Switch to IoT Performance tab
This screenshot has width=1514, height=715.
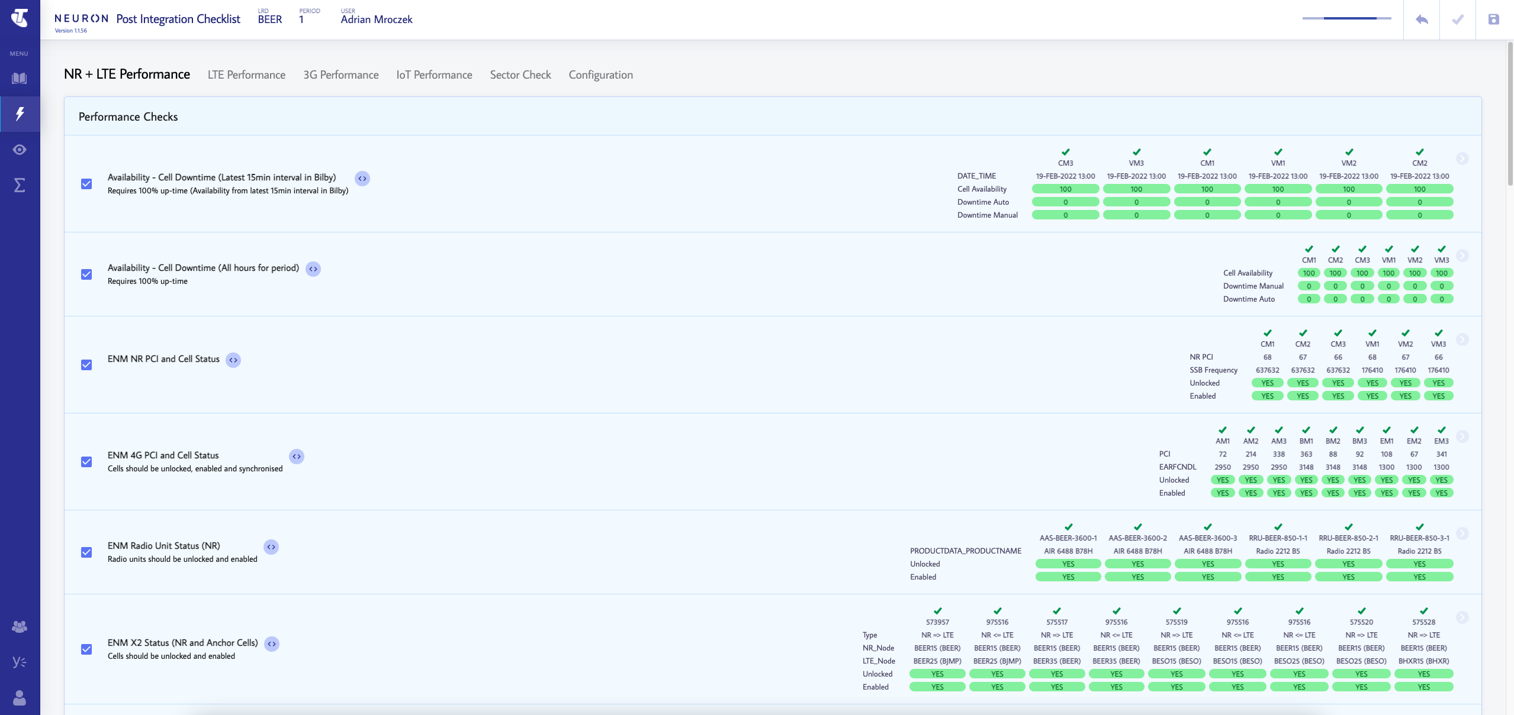(x=434, y=75)
